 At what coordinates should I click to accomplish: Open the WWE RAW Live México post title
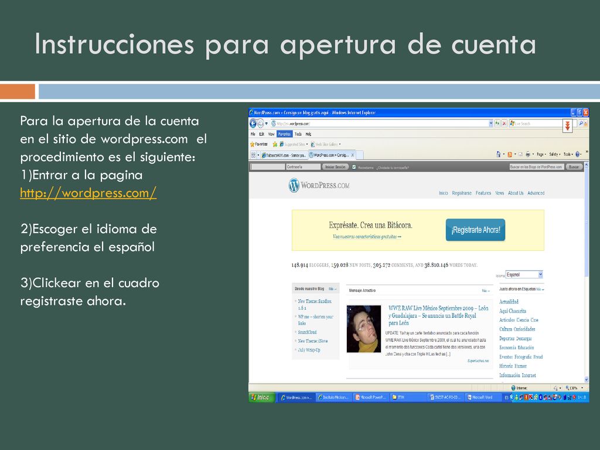tap(438, 316)
